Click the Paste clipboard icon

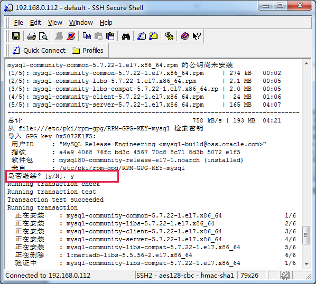(x=110, y=36)
